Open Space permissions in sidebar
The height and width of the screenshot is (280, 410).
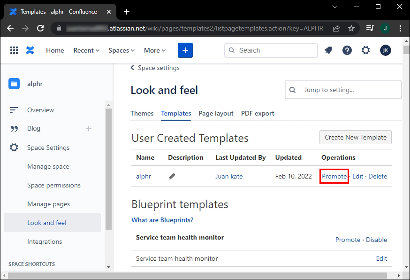click(x=54, y=185)
